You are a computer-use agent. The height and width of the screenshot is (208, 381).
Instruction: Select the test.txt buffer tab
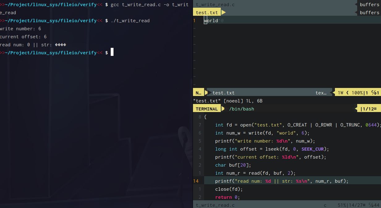coord(207,12)
